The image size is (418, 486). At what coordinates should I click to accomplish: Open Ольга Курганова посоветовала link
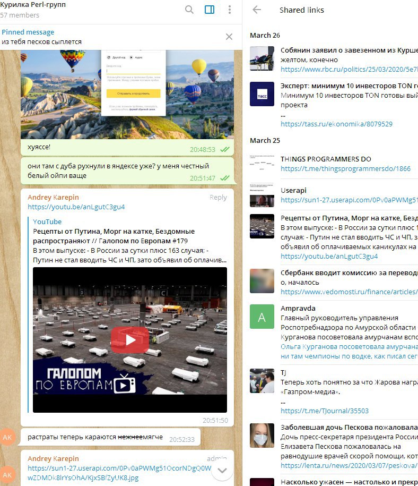tap(349, 347)
